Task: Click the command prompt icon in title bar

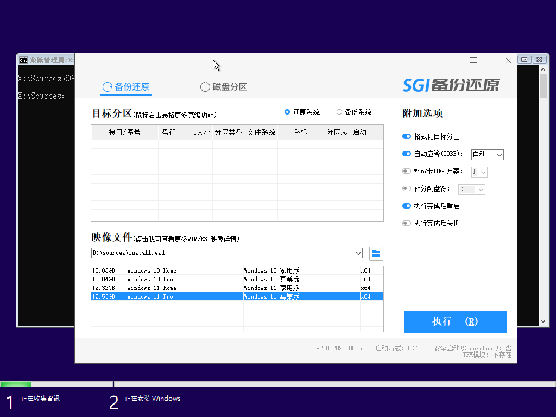Action: [23, 60]
